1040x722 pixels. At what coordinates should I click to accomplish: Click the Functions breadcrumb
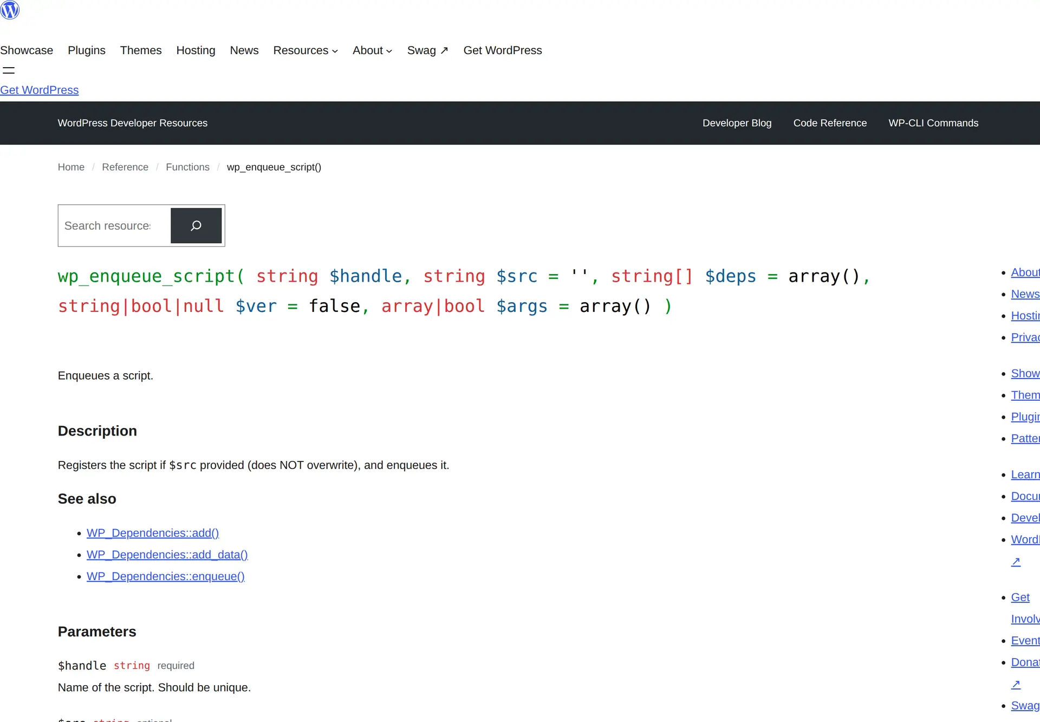[x=187, y=167]
